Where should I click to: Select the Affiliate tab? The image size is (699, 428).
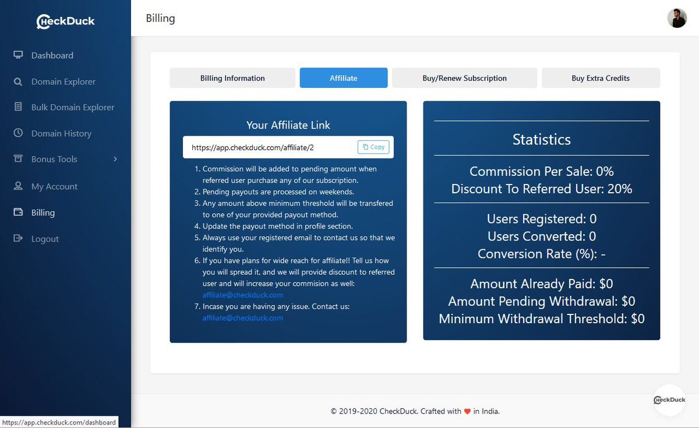coord(344,78)
